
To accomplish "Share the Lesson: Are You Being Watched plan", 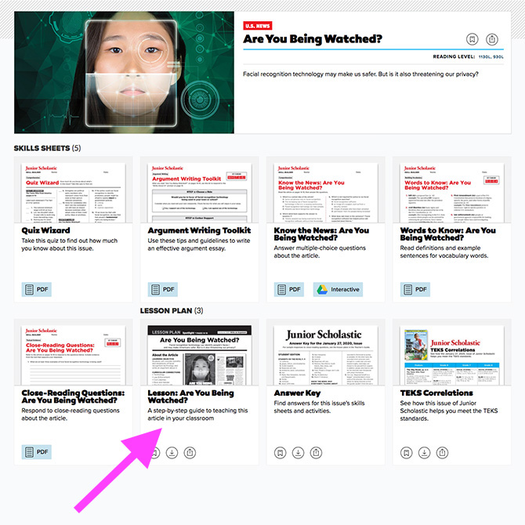I will point(190,453).
